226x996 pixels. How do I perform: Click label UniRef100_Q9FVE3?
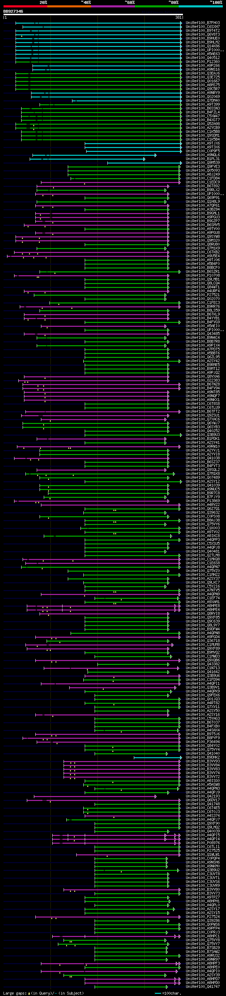(x=203, y=167)
